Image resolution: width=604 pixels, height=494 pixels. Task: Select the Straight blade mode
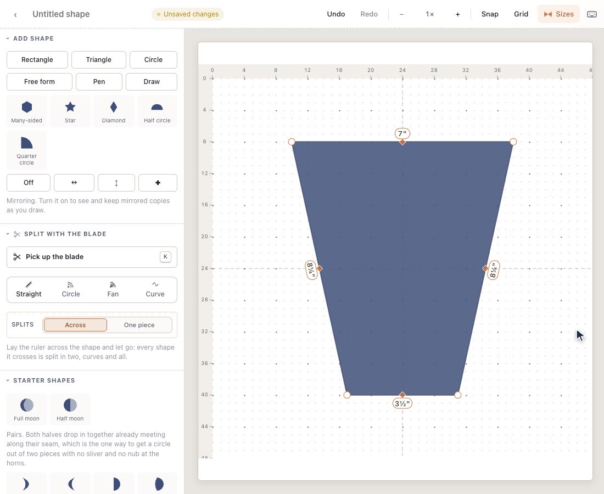tap(29, 290)
